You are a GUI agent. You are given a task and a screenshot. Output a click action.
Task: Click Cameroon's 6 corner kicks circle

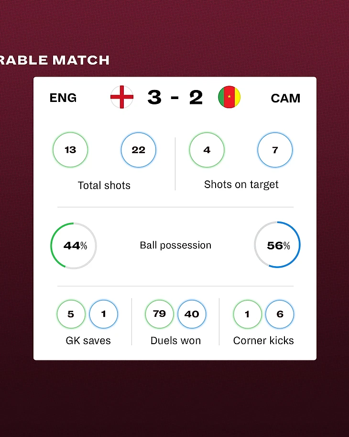click(280, 314)
